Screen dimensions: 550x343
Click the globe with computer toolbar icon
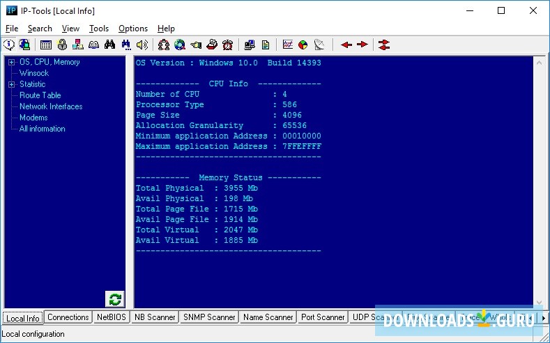[x=24, y=45]
